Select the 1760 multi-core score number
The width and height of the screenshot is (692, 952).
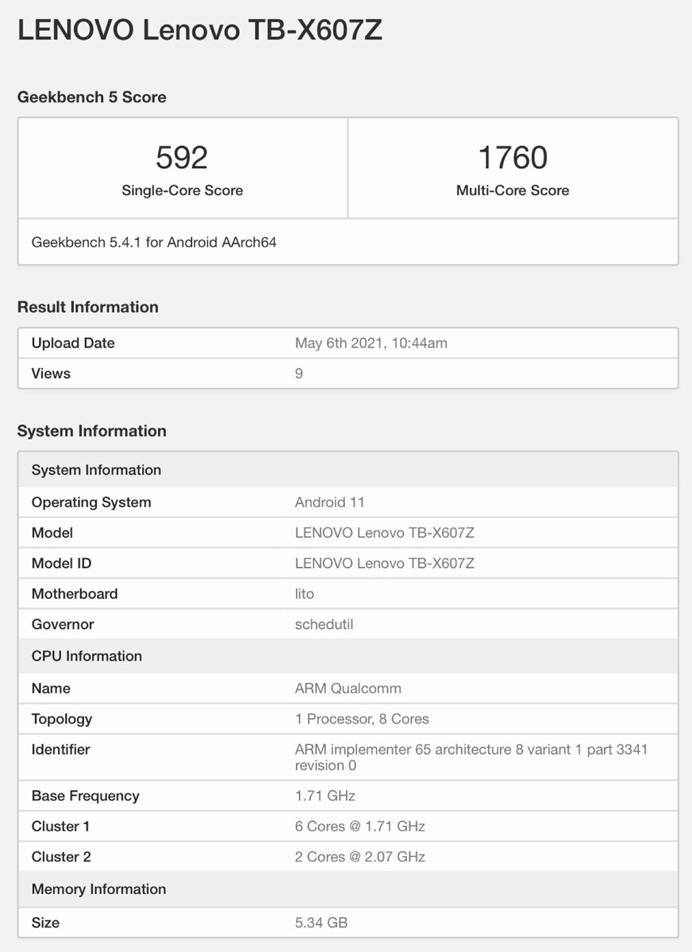[x=513, y=157]
